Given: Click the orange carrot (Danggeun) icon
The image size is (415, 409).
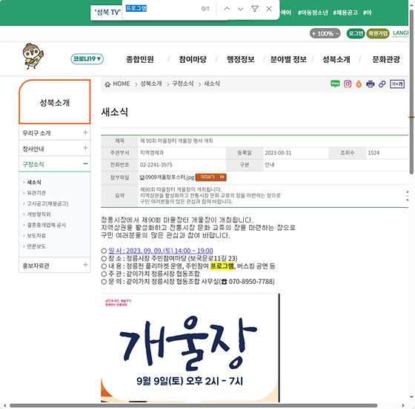Looking at the screenshot, I should coord(359,84).
